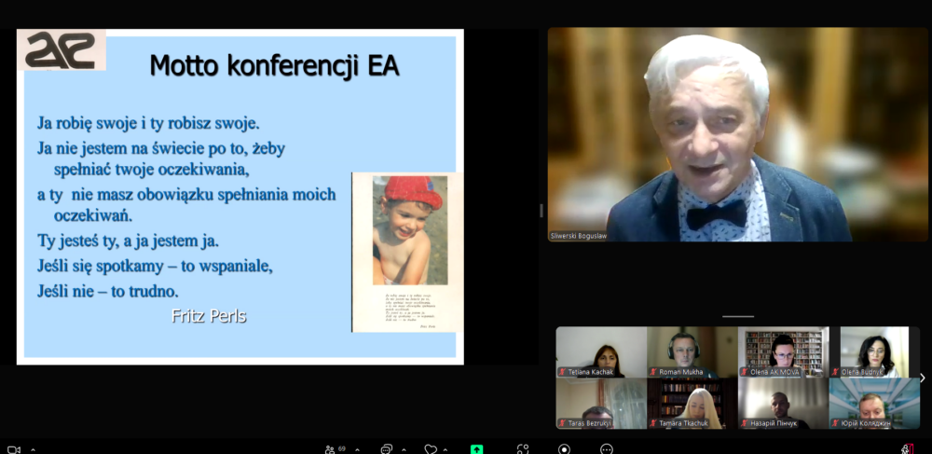
Task: Open the participants list icon
Action: (330, 448)
